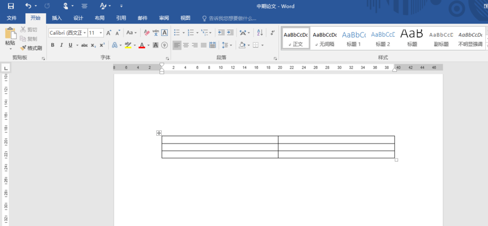488x226 pixels.
Task: Click the Grow Font size icon
Action: [x=109, y=33]
